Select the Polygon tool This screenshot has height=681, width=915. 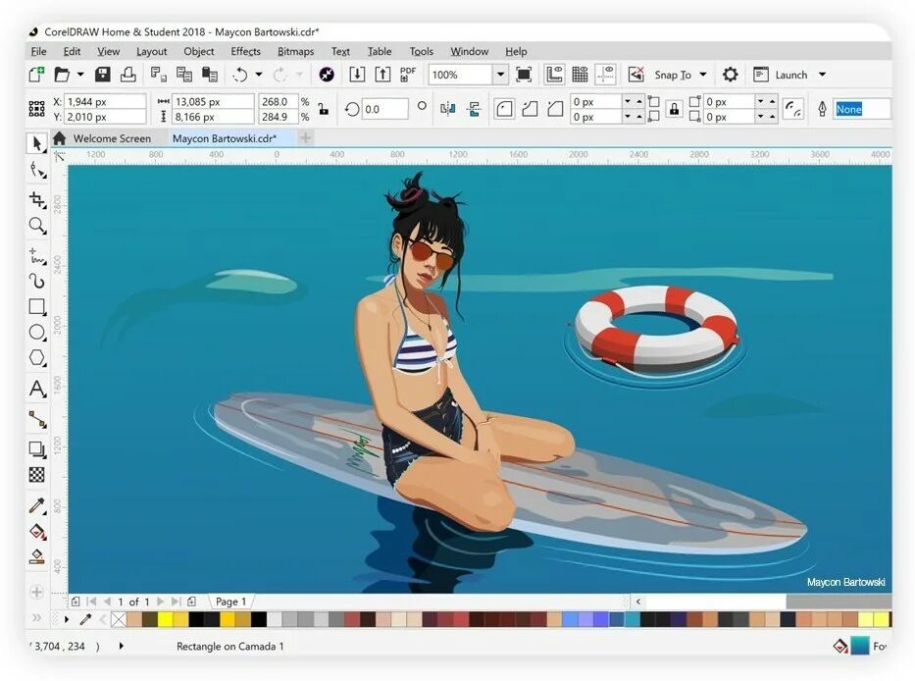click(x=37, y=358)
